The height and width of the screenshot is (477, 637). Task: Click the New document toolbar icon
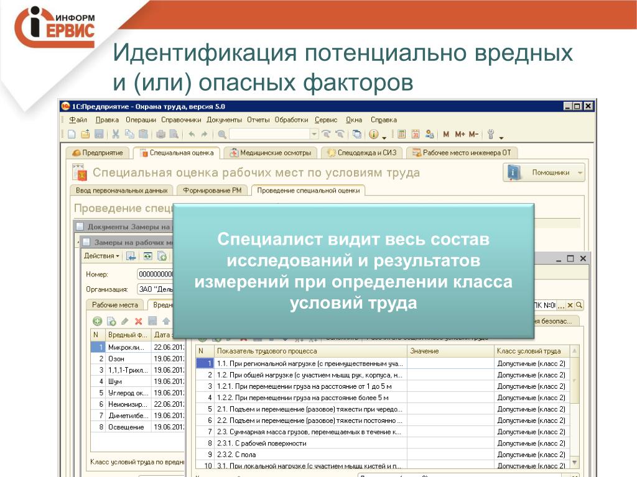72,134
